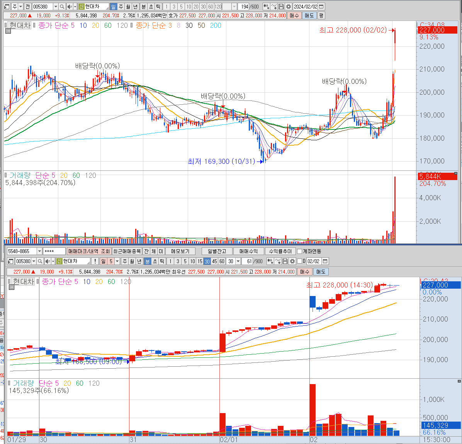
Task: Click the add-indicator candlestick icon in the lower toolbar
Action: [x=270, y=261]
